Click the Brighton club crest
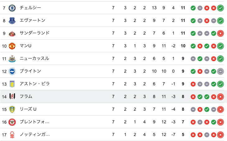This screenshot has height=141, width=227. coord(12,71)
